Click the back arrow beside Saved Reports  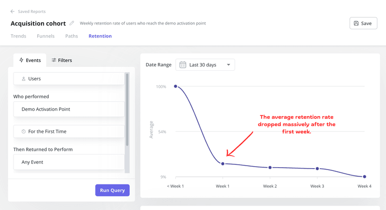click(13, 12)
